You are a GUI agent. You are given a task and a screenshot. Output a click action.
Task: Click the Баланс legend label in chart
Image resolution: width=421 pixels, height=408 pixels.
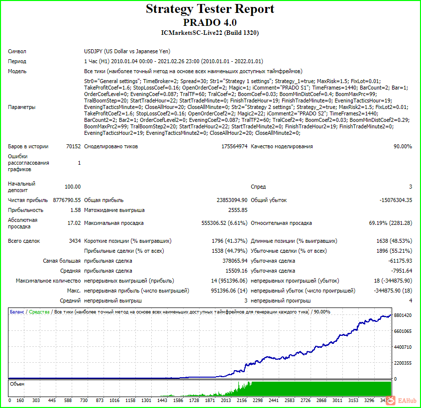click(17, 312)
